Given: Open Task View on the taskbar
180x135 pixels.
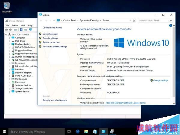Looking at the screenshot, I should click(69, 131).
